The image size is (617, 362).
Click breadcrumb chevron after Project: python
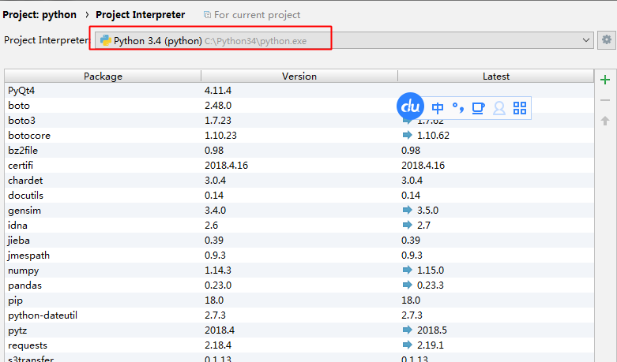coord(87,15)
